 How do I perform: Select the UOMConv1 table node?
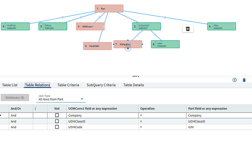90,27
